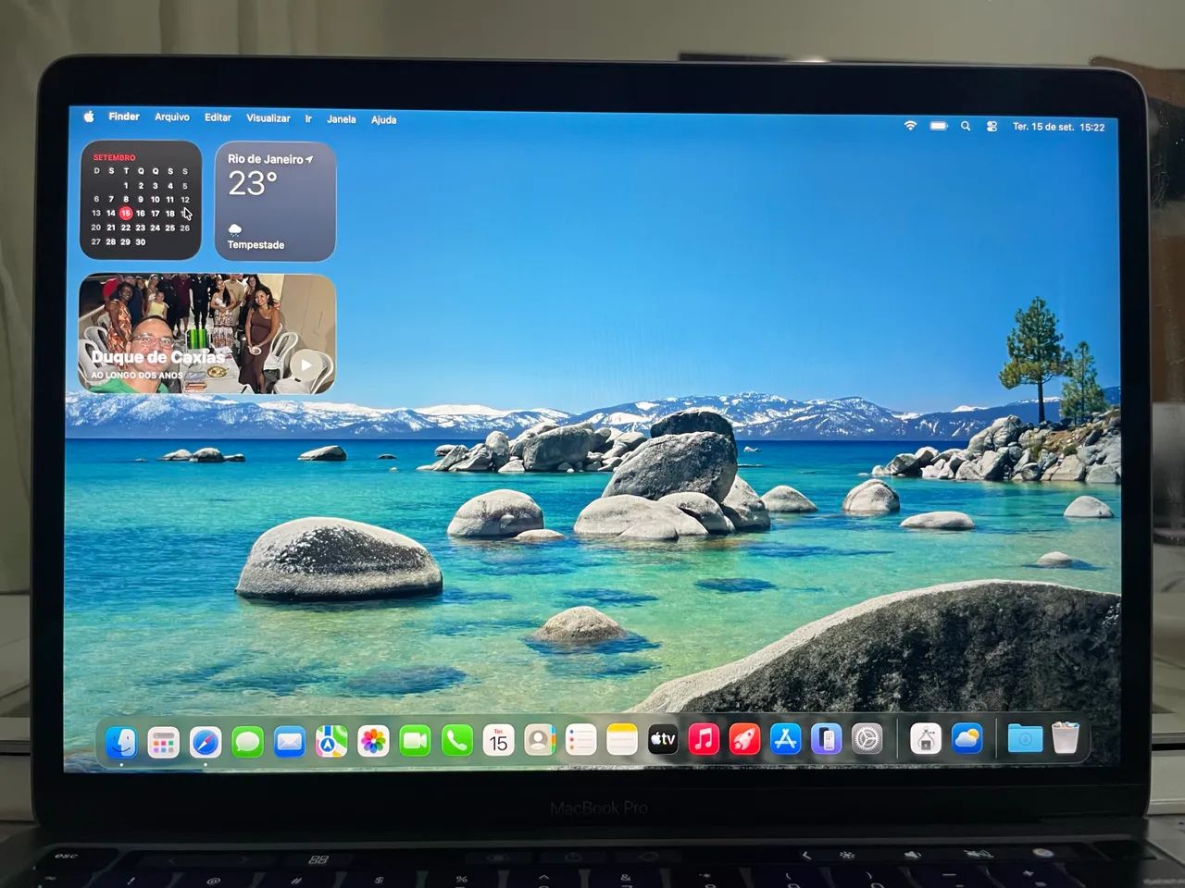Open the Editar menu
This screenshot has width=1185, height=888.
tap(218, 117)
